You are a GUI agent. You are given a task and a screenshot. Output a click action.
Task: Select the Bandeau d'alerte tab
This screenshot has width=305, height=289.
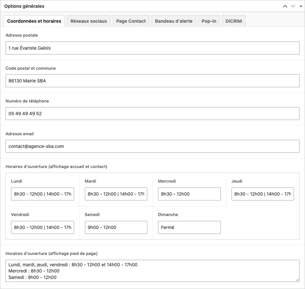pyautogui.click(x=174, y=21)
